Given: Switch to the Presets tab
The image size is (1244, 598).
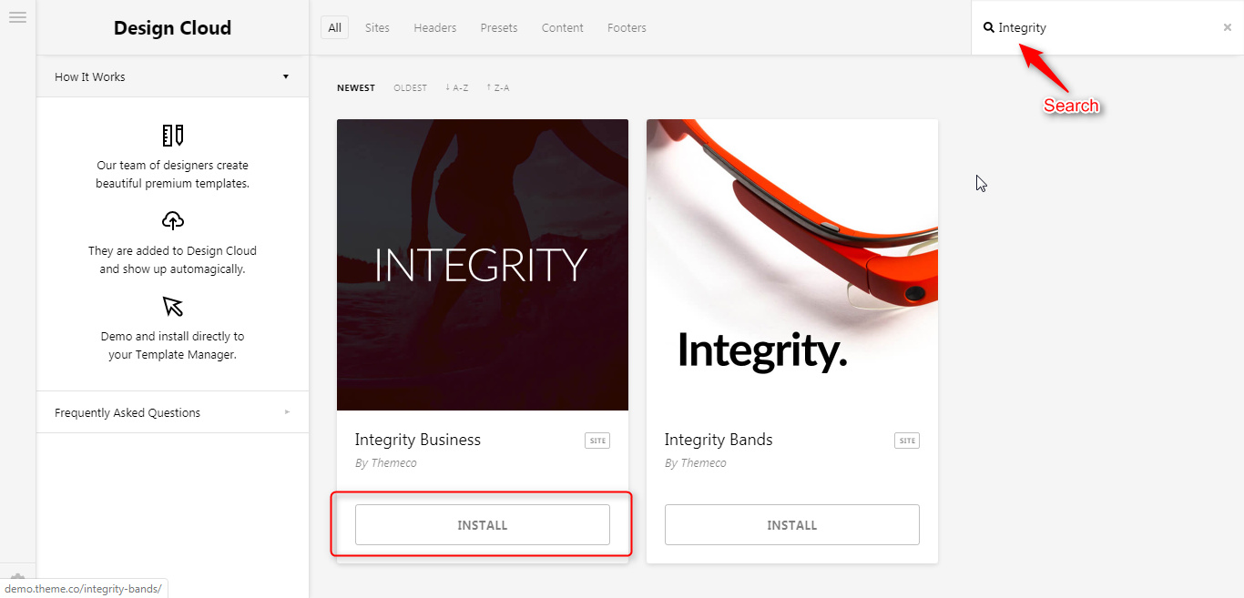Looking at the screenshot, I should pyautogui.click(x=499, y=28).
